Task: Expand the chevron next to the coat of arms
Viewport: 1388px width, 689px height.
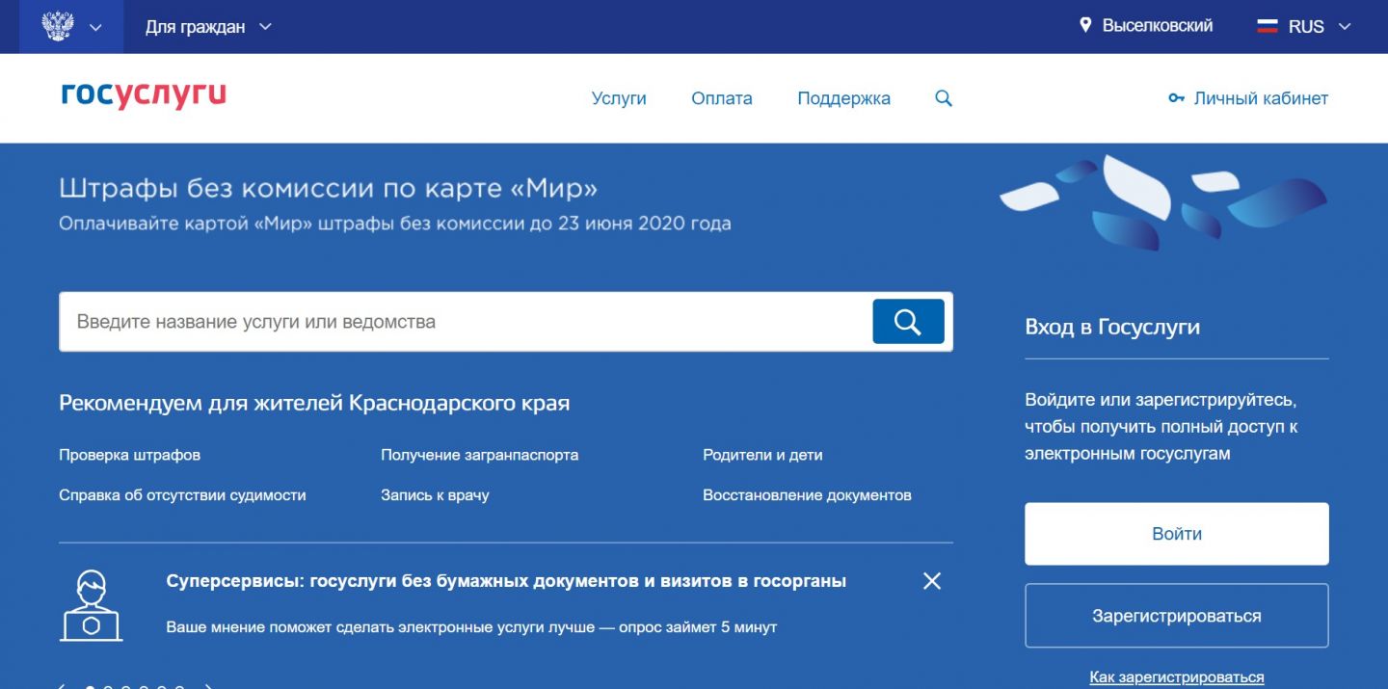Action: [95, 27]
